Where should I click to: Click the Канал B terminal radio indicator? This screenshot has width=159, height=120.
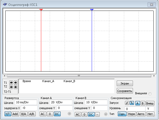click(106, 114)
